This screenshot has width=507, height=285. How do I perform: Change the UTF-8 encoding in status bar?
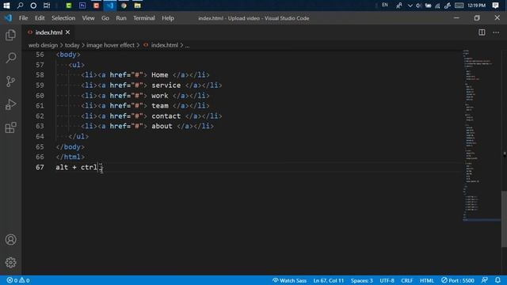point(387,280)
